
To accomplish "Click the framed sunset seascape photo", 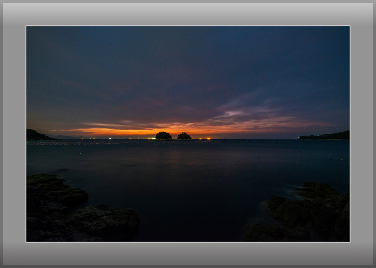I will [188, 134].
